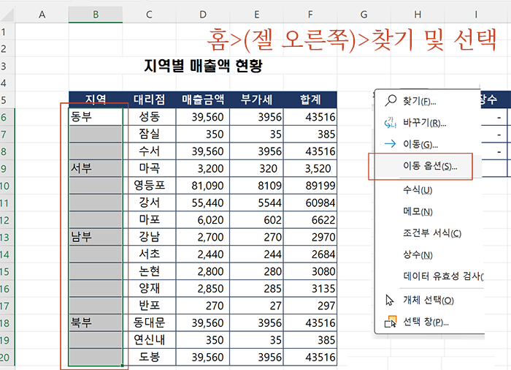Click the 서부 region cell
The image size is (511, 370).
tap(96, 168)
